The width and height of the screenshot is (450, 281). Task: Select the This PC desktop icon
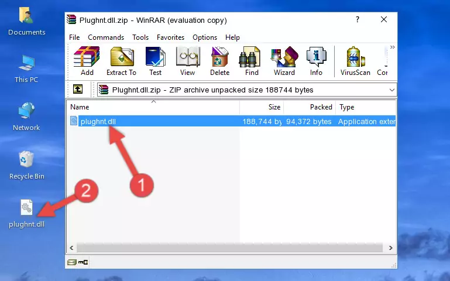click(x=26, y=69)
